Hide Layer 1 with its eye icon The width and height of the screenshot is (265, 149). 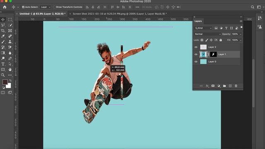click(x=196, y=54)
